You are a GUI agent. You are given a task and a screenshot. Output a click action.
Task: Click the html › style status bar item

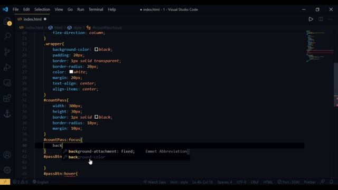pyautogui.click(x=179, y=182)
